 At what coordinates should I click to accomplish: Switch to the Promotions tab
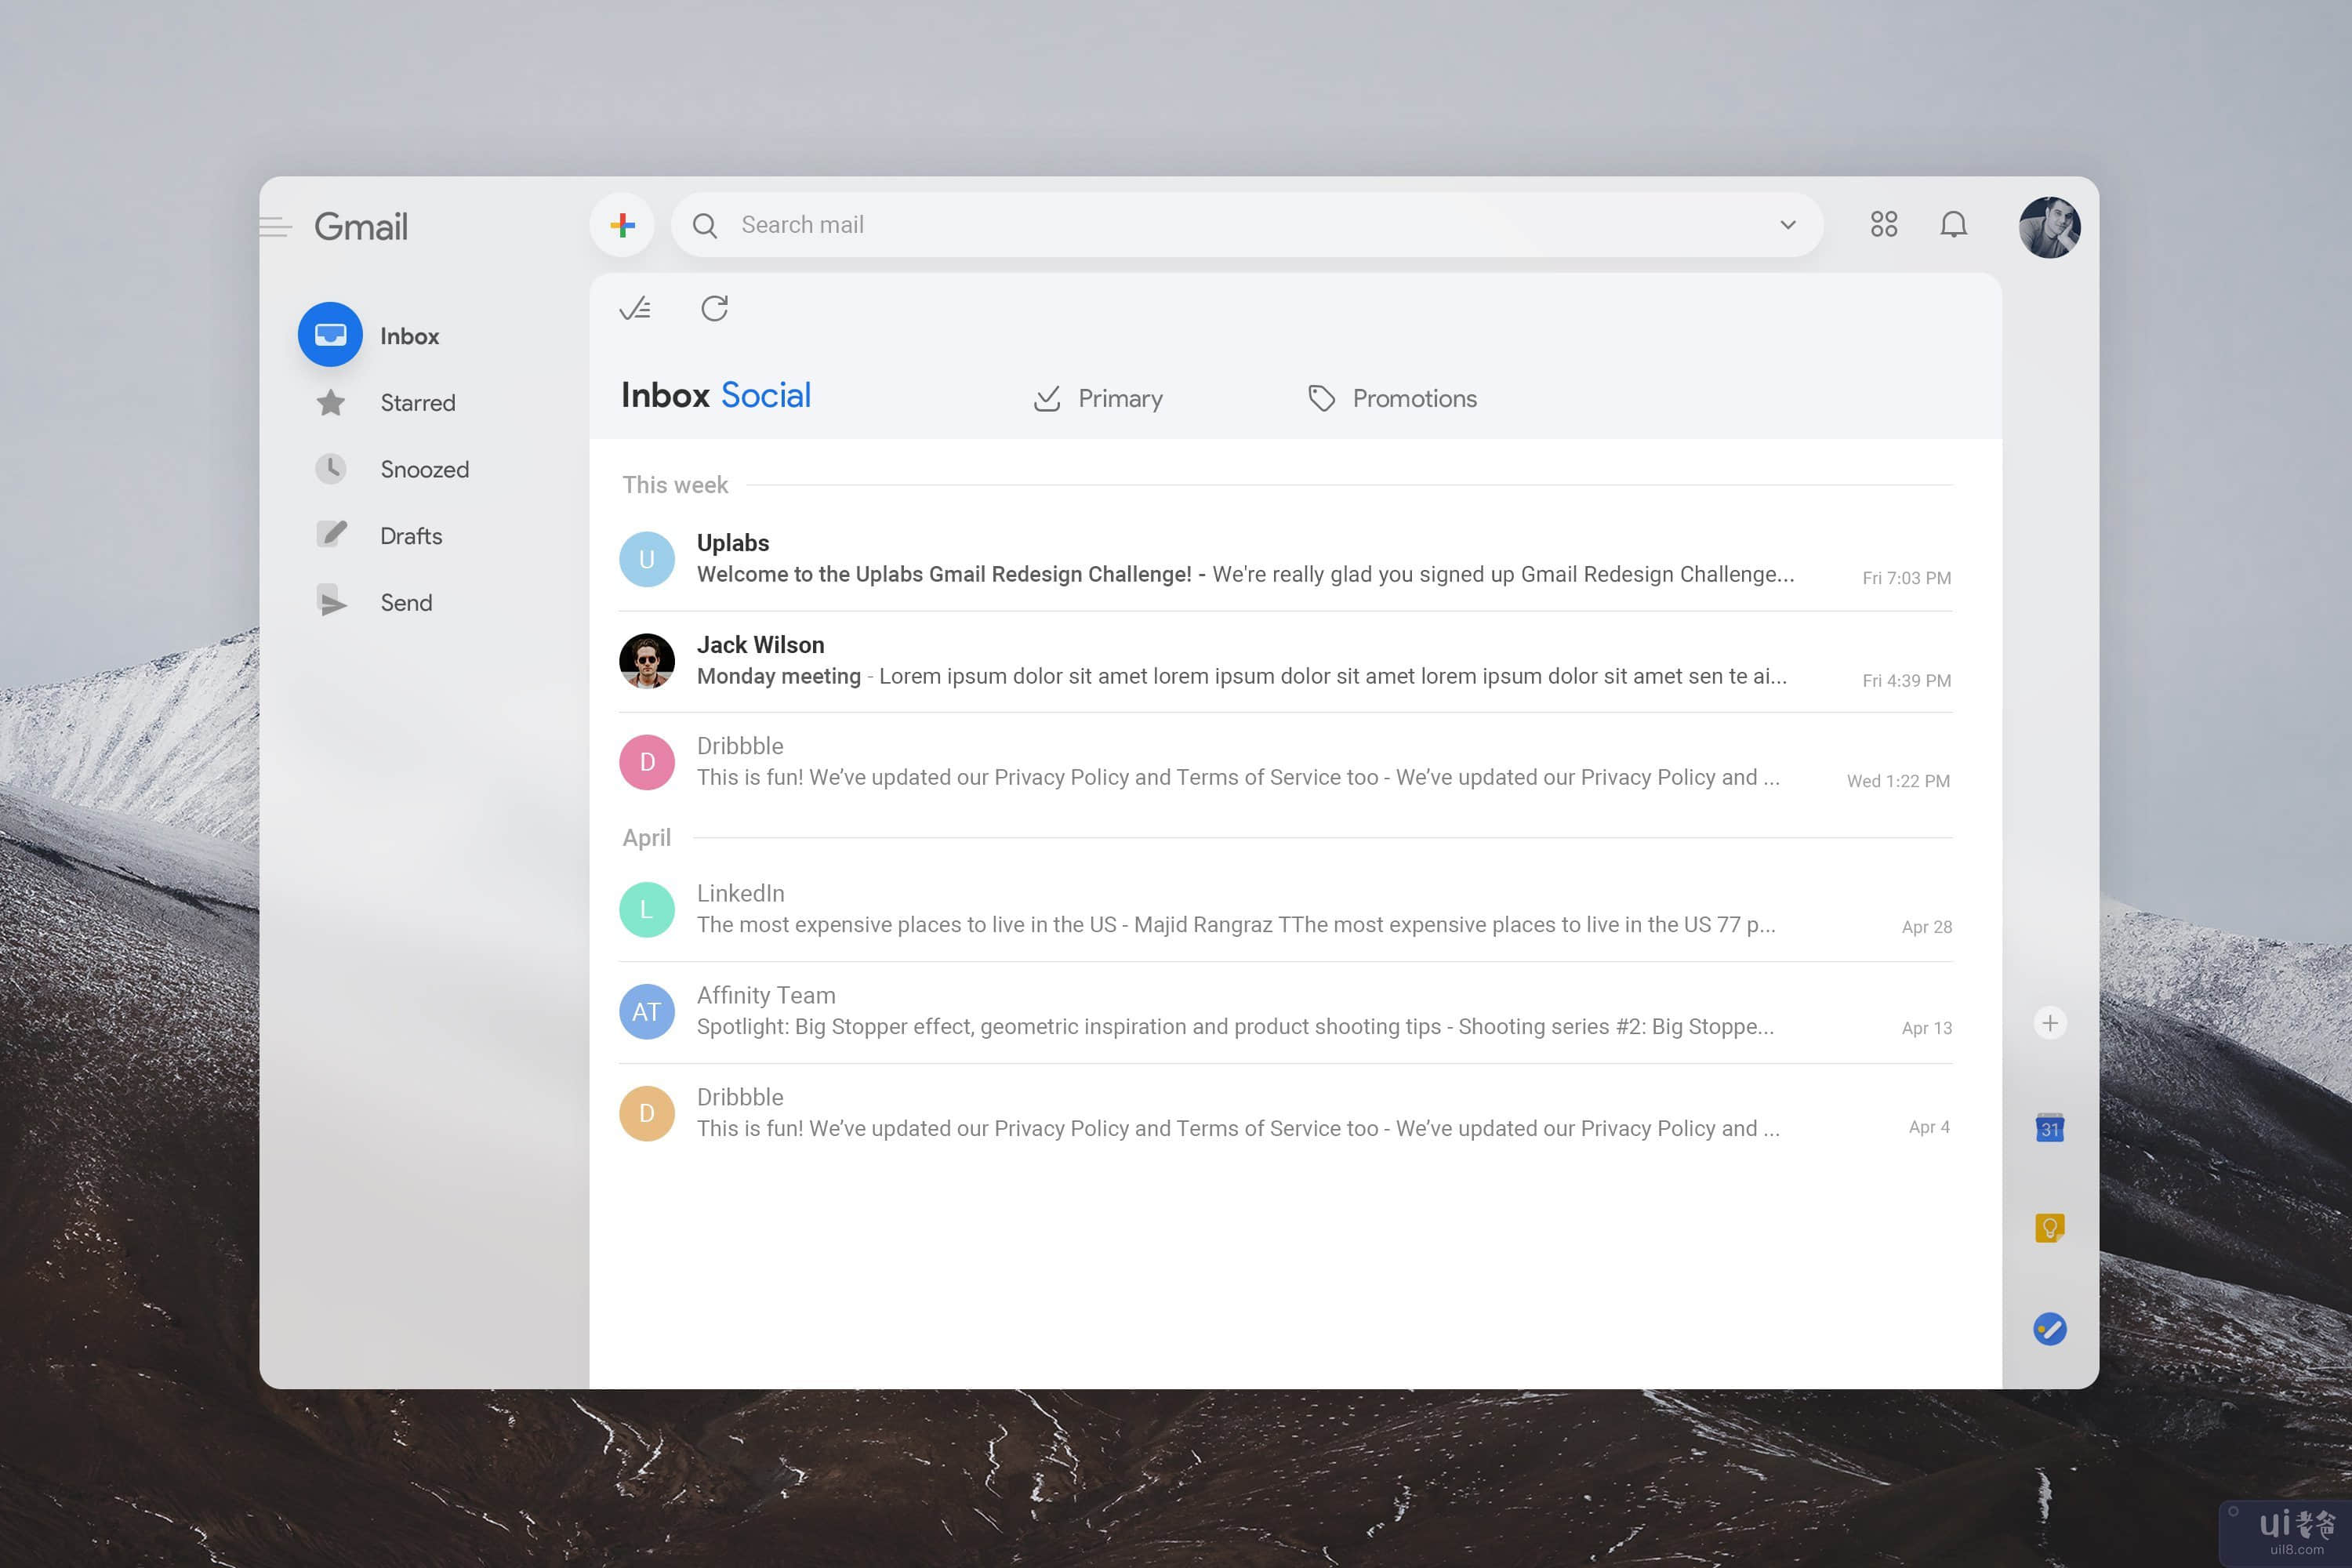(x=1392, y=399)
